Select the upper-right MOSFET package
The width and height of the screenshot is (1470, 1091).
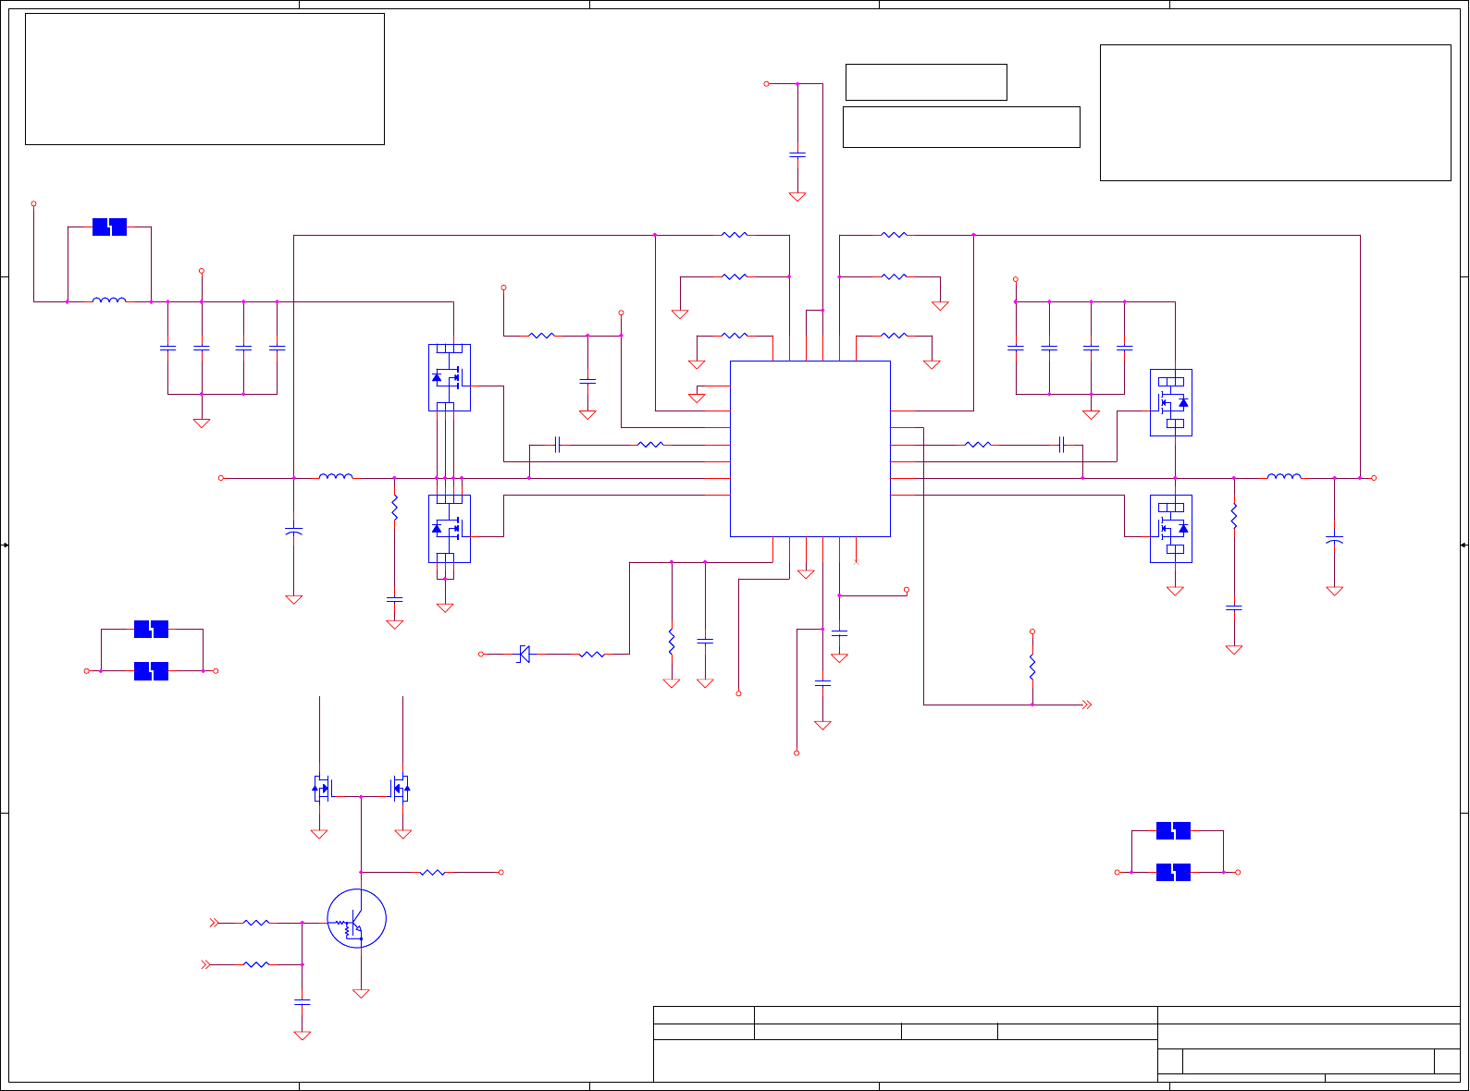click(1171, 402)
